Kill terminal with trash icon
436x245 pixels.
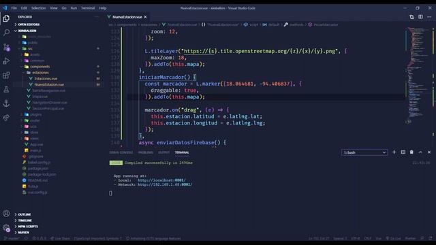click(411, 152)
